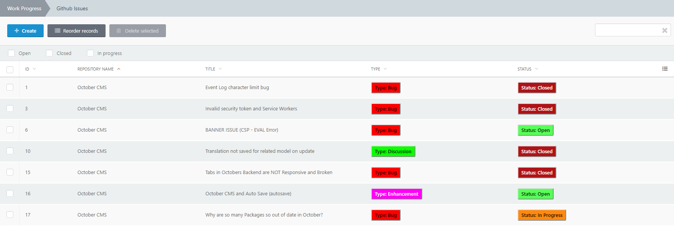
Task: Sort by the Repository Name column header
Action: [99, 69]
